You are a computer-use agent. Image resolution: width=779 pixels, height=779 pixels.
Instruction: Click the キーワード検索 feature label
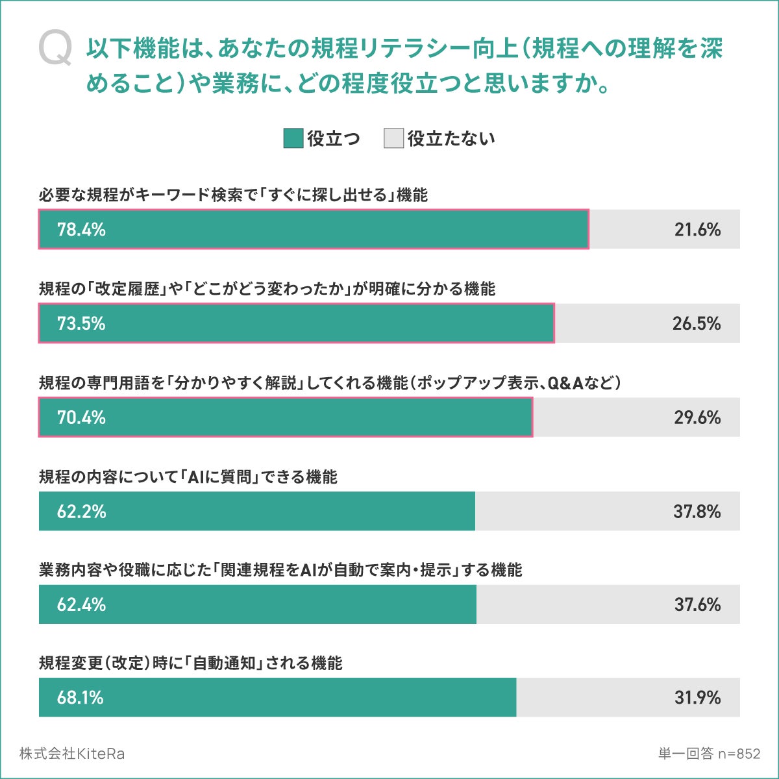tap(234, 195)
